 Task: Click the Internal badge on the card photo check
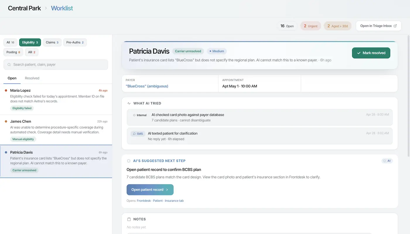pos(140,115)
